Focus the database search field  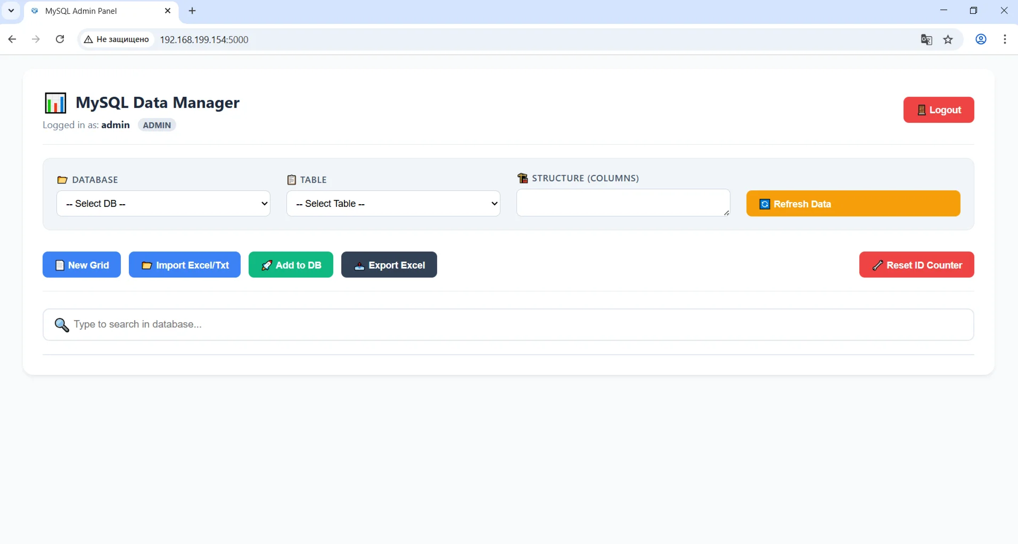point(508,325)
